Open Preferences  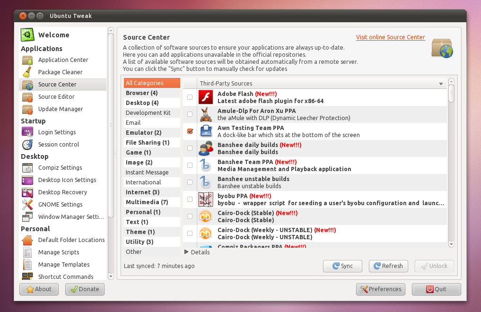coord(380,289)
